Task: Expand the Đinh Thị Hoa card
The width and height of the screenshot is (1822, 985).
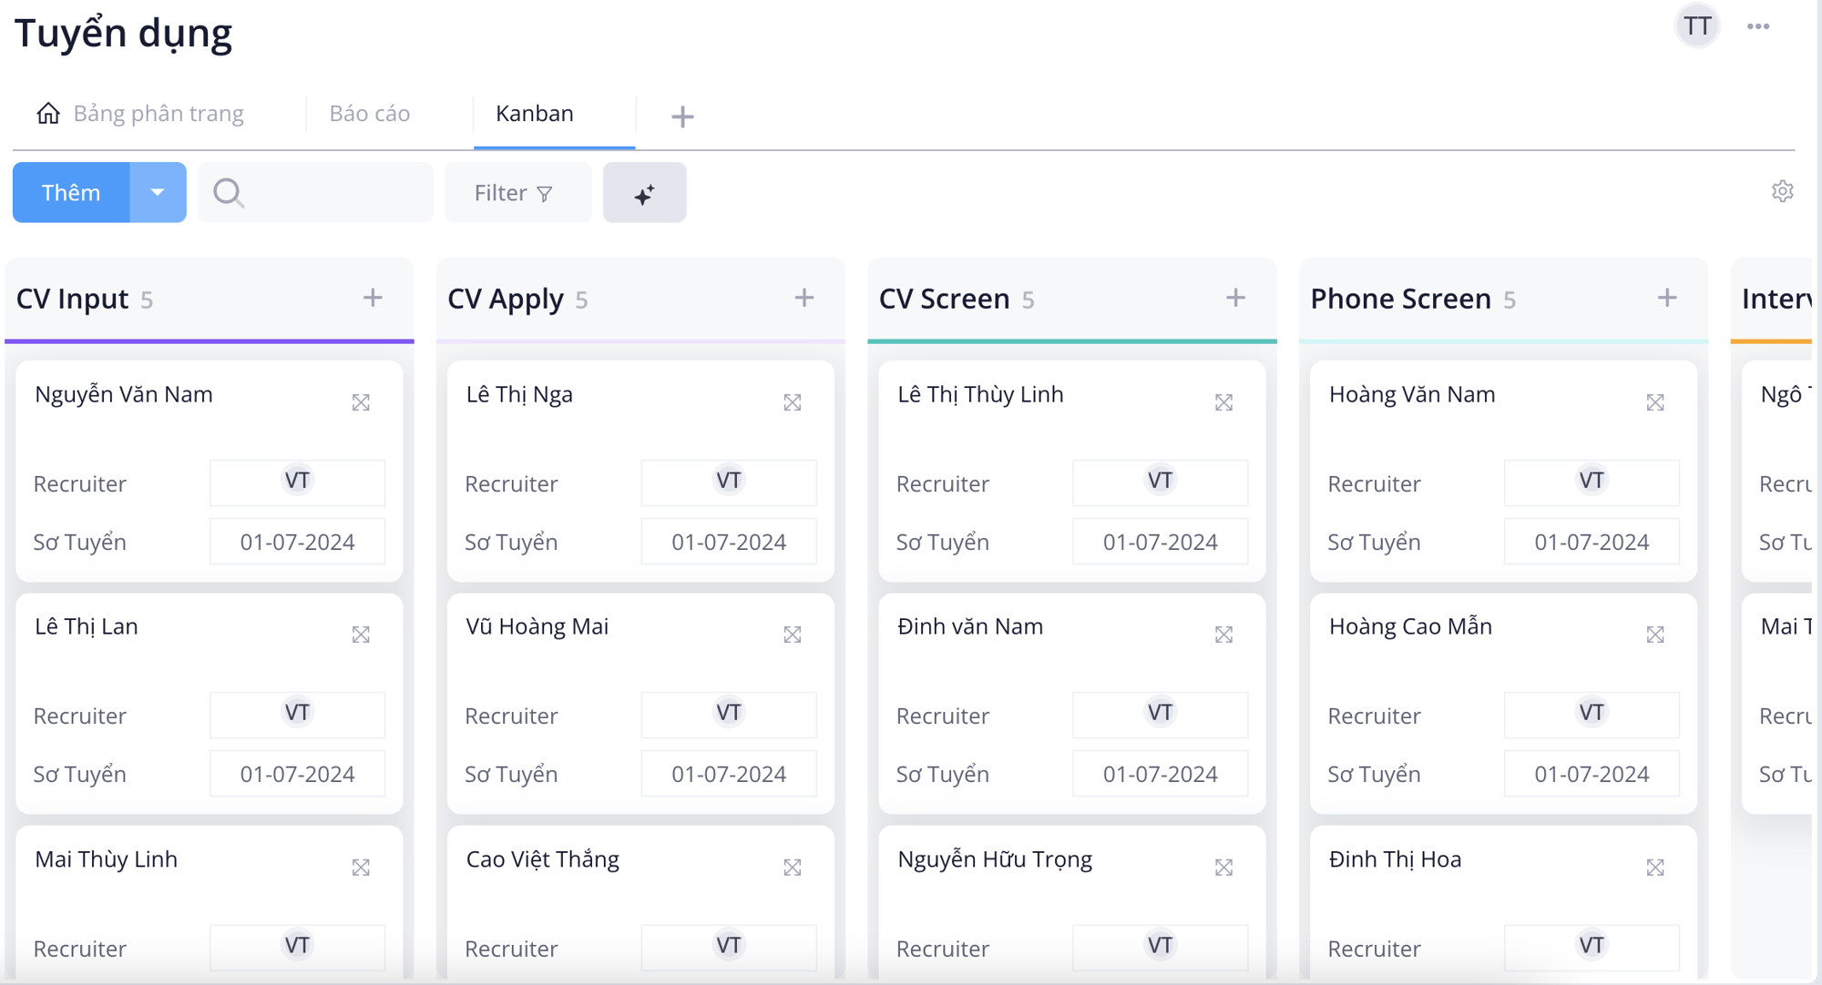Action: coord(1655,868)
